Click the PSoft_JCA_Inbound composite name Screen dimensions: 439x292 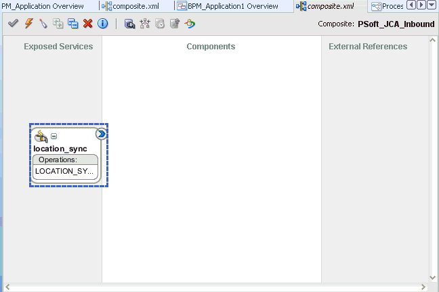pyautogui.click(x=396, y=24)
